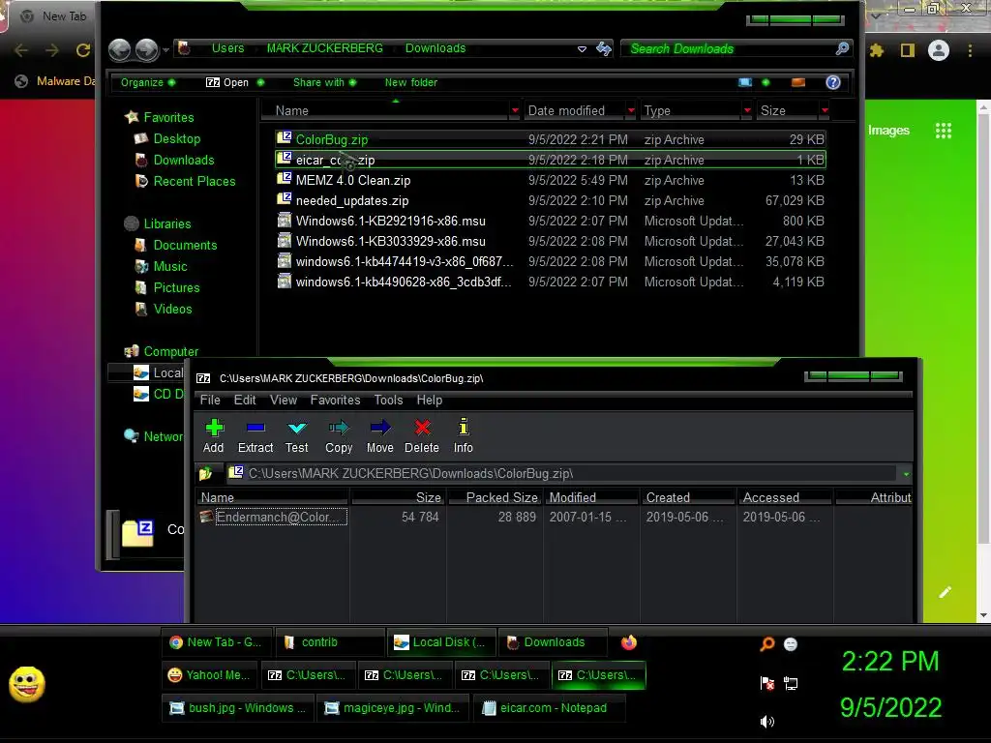
Task: Open the dropdown beside Open button
Action: (260, 82)
